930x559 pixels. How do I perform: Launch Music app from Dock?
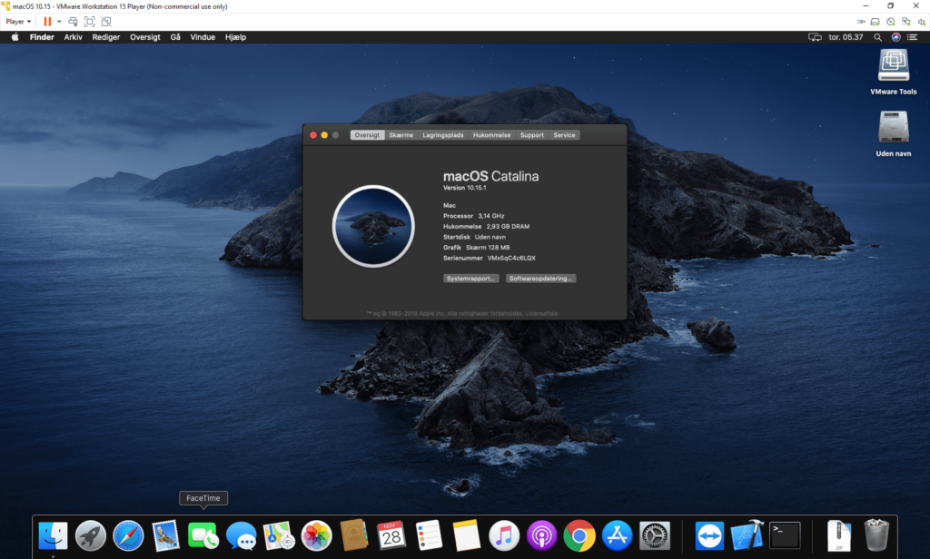click(x=503, y=535)
